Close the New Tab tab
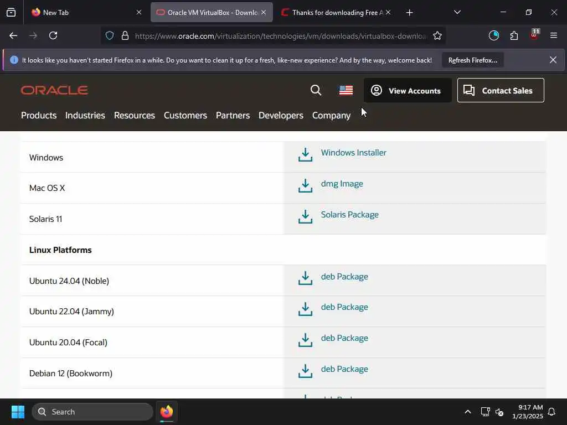This screenshot has height=425, width=567. [139, 12]
